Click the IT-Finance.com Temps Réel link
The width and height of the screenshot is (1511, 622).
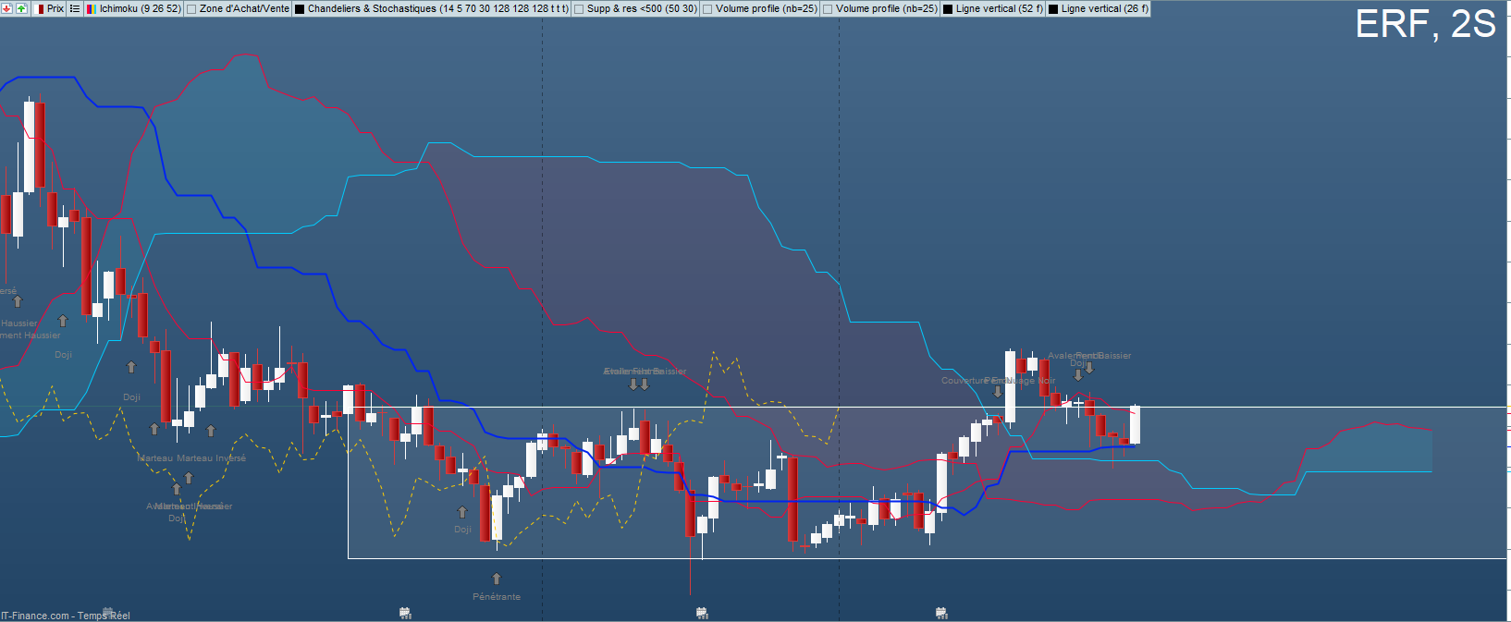[x=65, y=616]
